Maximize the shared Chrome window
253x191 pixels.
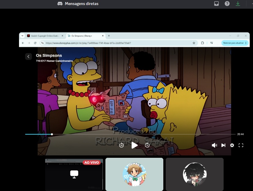[238, 36]
